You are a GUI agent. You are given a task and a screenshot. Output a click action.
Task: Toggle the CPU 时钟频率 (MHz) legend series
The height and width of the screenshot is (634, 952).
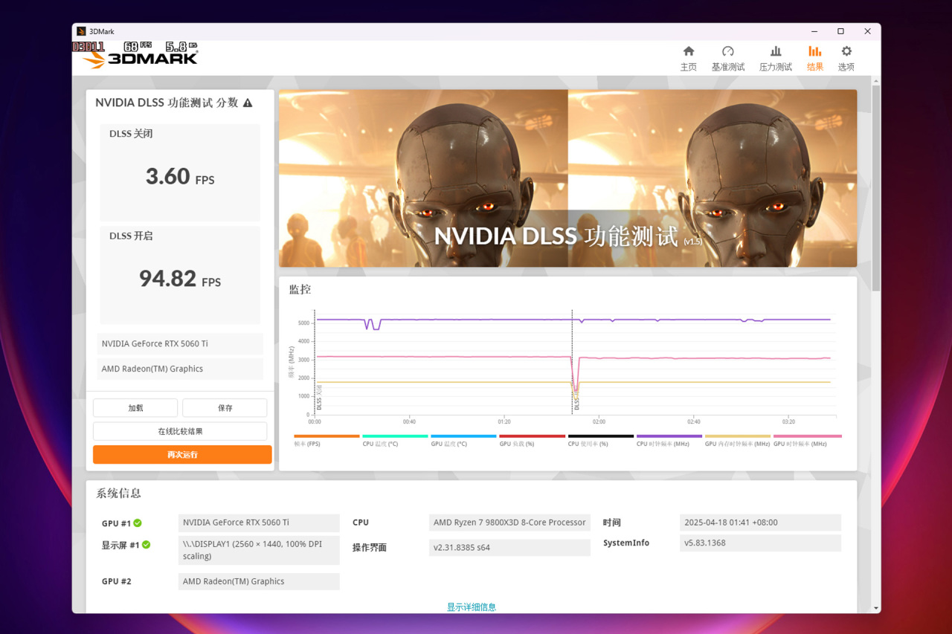669,441
